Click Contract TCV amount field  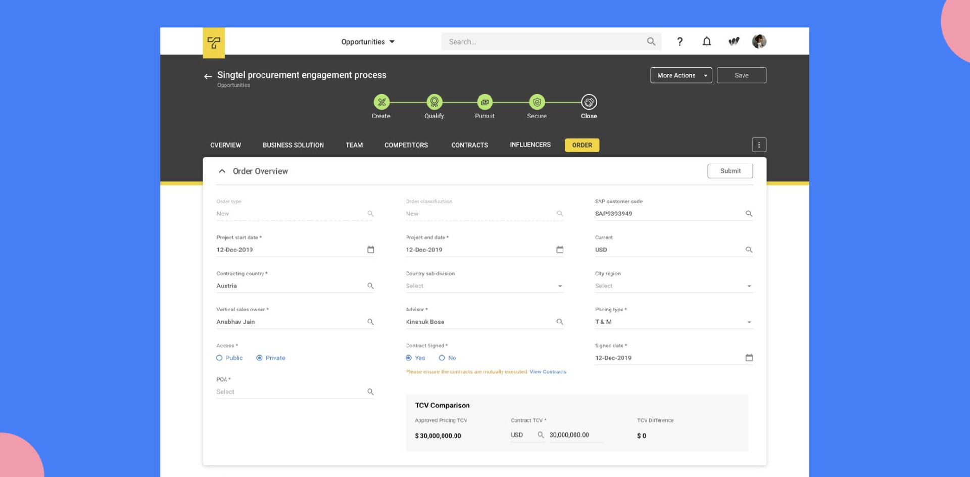(x=576, y=435)
